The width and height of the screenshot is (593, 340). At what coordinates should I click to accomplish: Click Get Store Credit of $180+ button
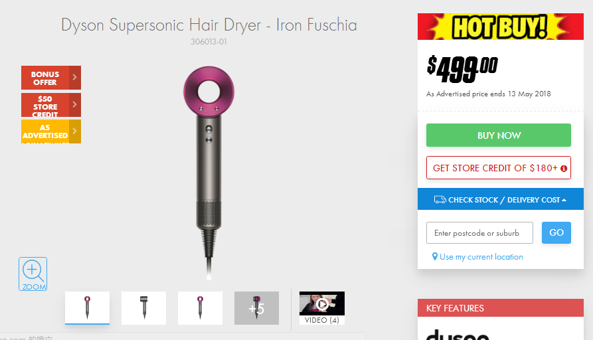click(499, 168)
